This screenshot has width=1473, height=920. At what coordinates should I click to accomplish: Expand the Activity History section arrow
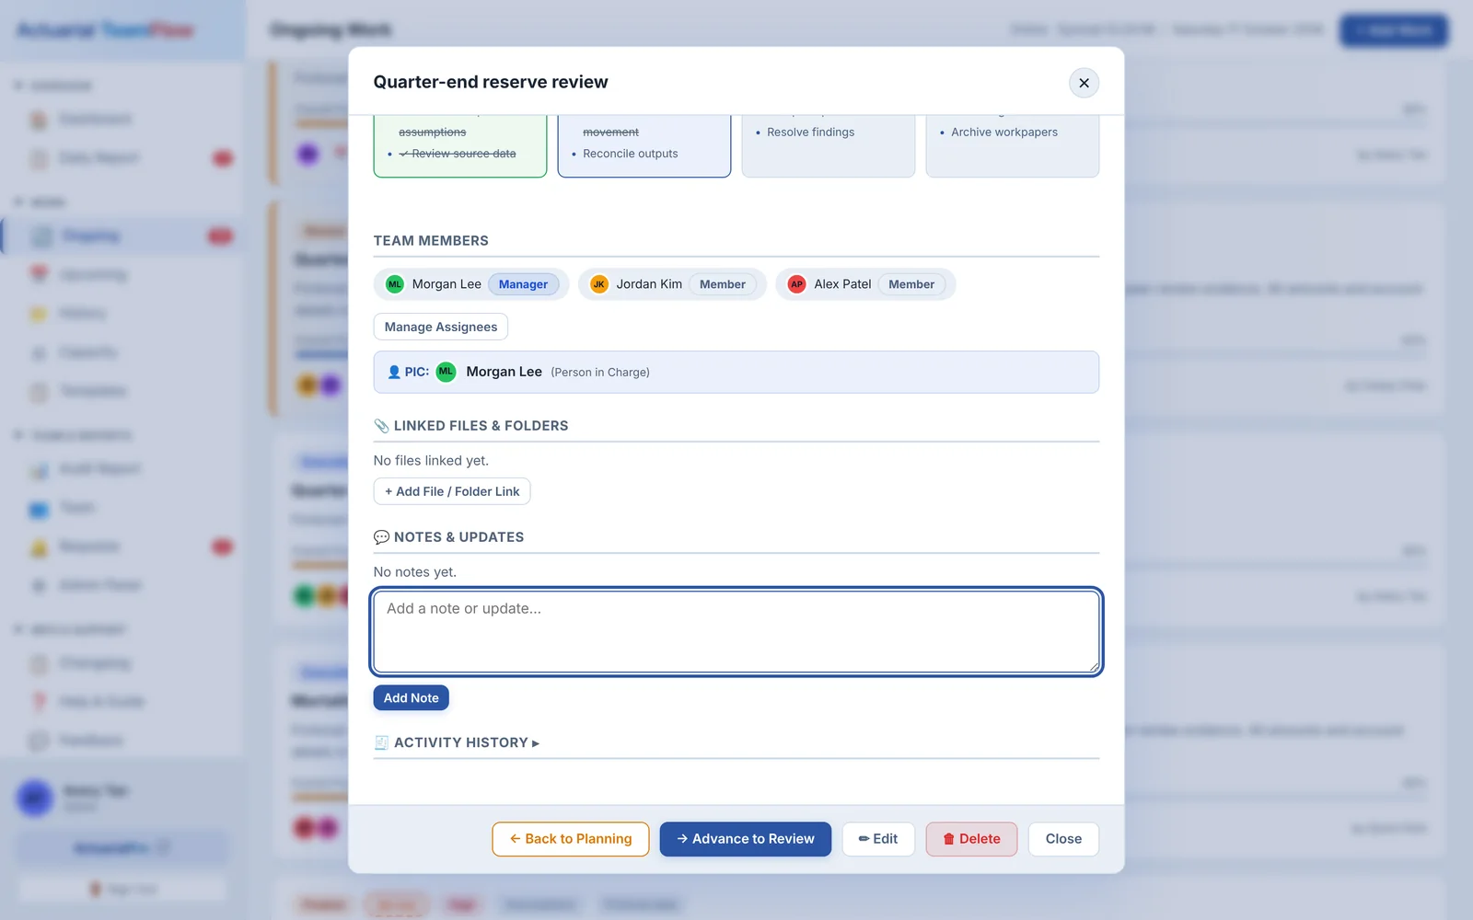[x=536, y=743]
